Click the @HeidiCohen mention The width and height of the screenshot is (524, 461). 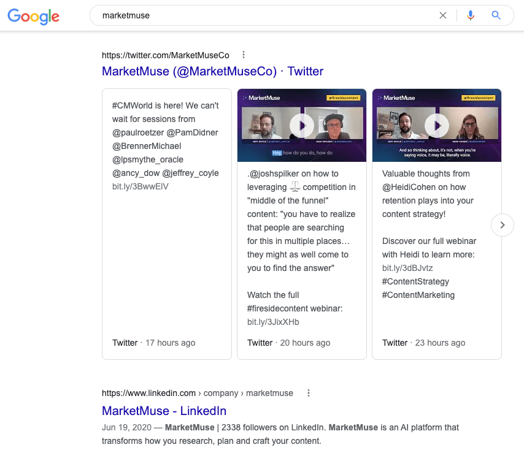409,187
